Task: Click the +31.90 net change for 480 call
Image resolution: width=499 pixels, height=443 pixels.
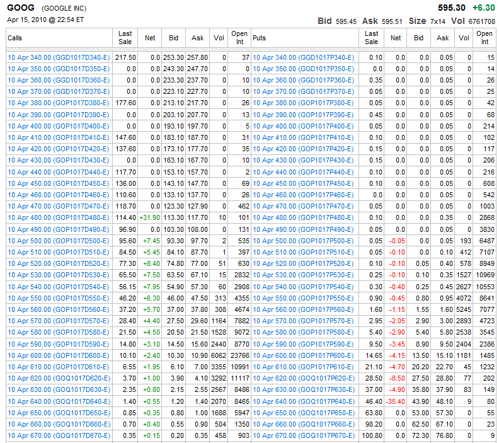Action: point(150,218)
